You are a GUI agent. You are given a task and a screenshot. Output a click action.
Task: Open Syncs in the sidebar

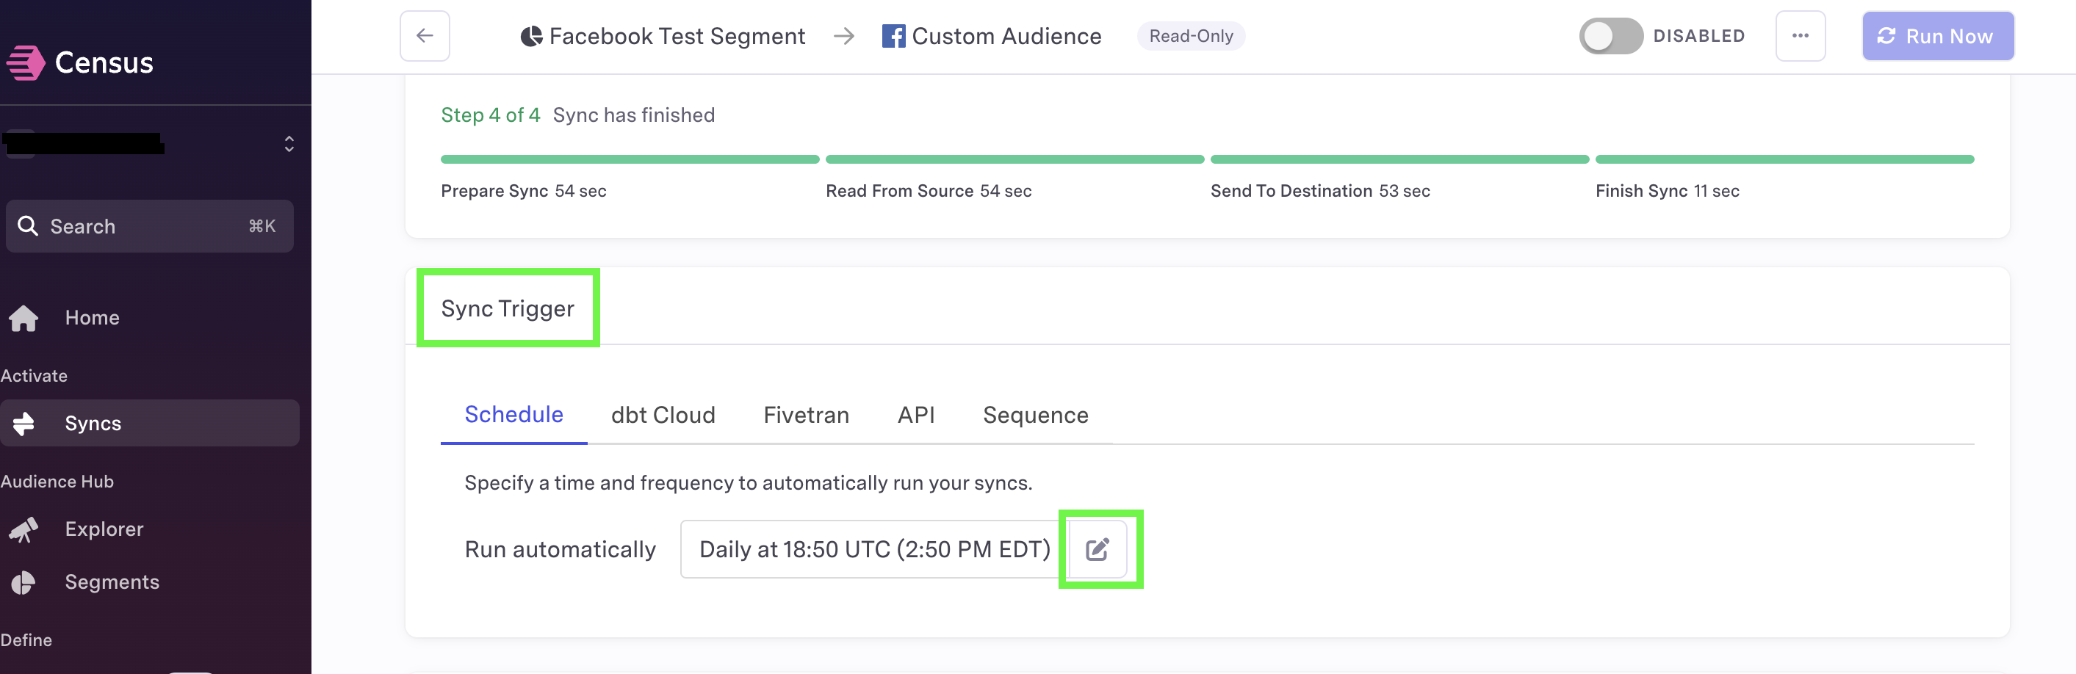tap(149, 424)
